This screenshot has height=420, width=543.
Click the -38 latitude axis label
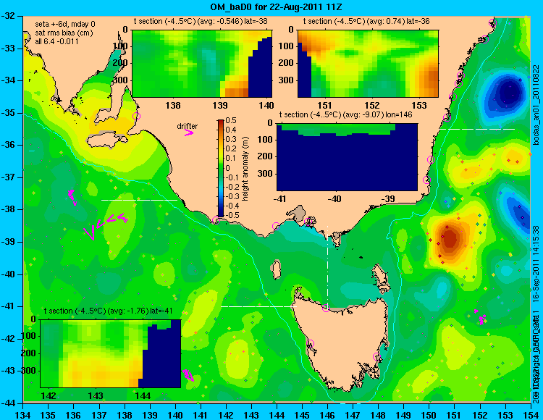tap(8, 209)
